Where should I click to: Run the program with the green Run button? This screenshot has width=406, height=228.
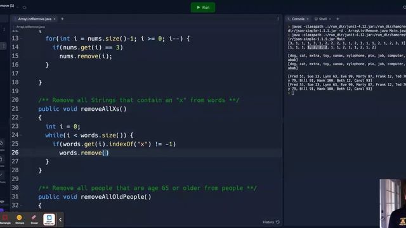[203, 7]
